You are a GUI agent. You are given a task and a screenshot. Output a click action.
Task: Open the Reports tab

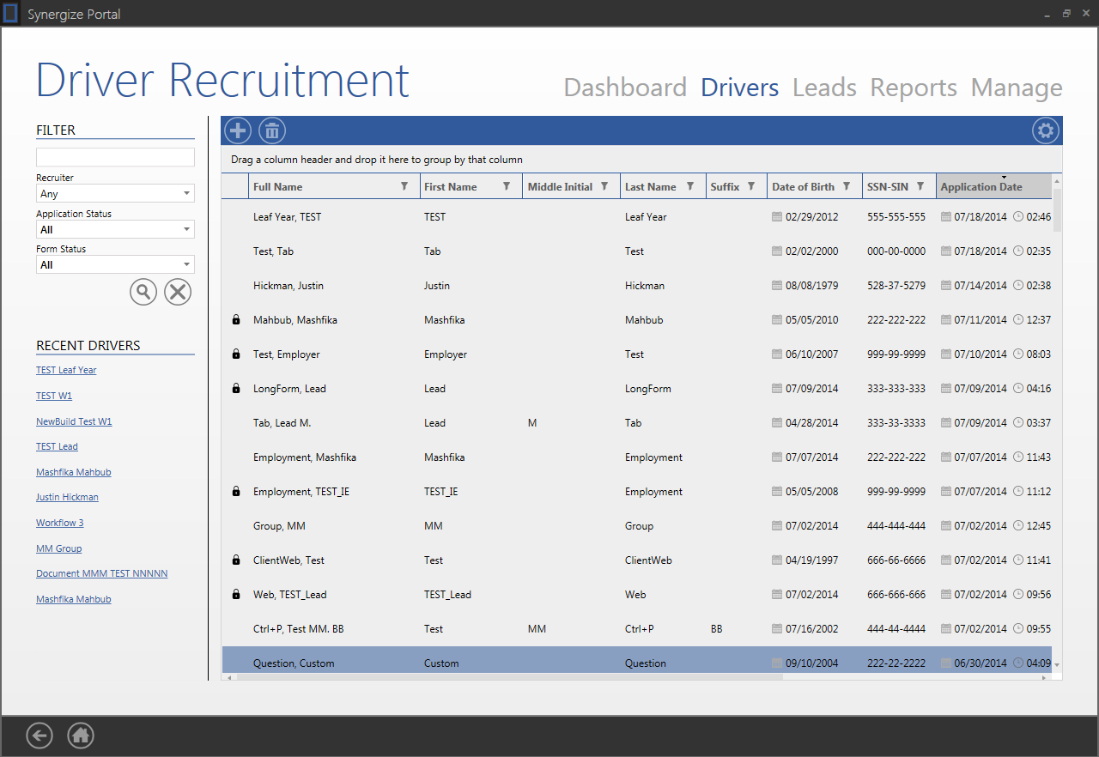pyautogui.click(x=913, y=88)
